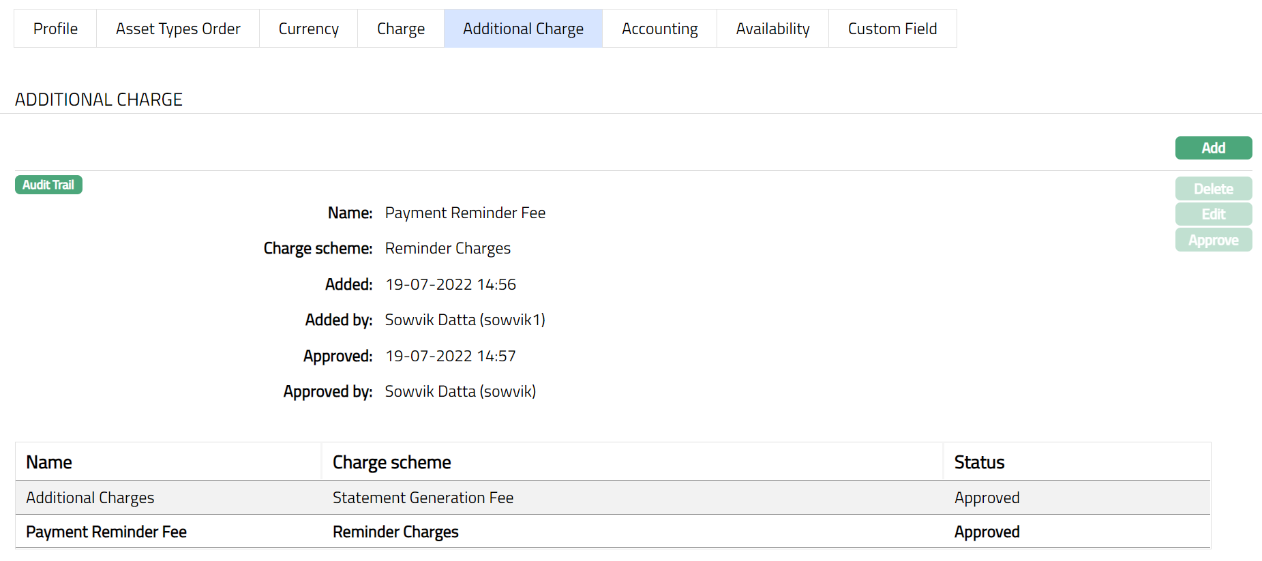Click the Name column header
Image resolution: width=1262 pixels, height=561 pixels.
click(49, 462)
